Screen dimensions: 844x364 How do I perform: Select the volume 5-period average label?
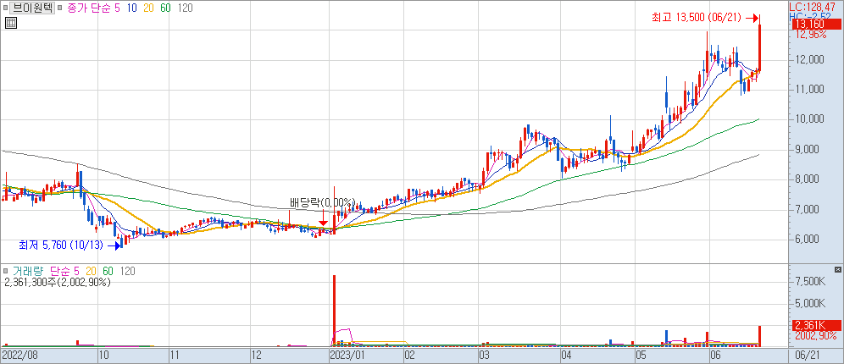[x=76, y=272]
